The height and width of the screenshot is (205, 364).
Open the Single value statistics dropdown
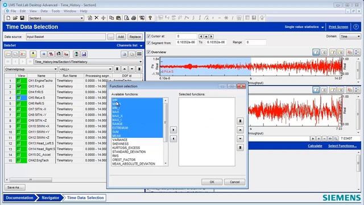[x=322, y=27]
